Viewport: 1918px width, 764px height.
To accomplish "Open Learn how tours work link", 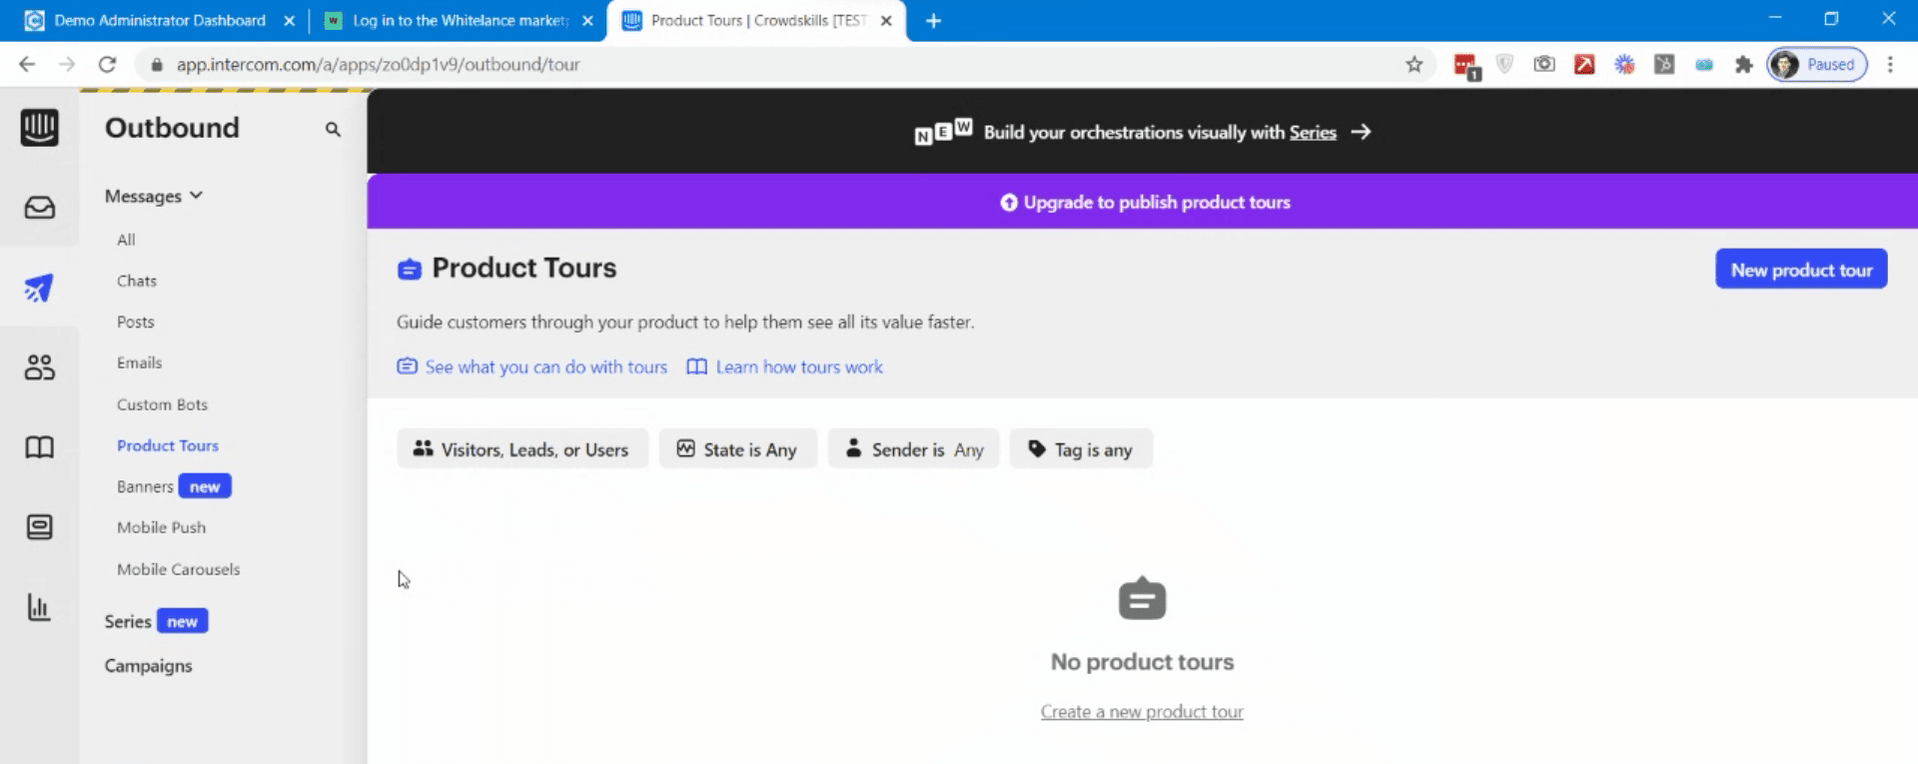I will [x=785, y=368].
